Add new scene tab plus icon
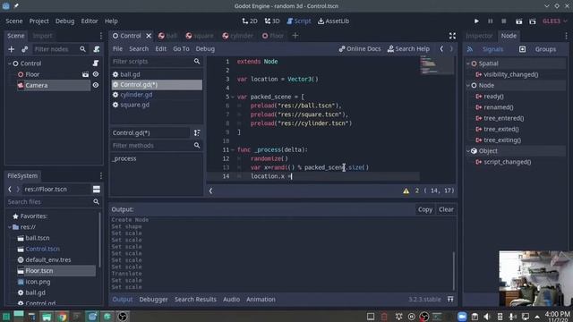 point(295,36)
